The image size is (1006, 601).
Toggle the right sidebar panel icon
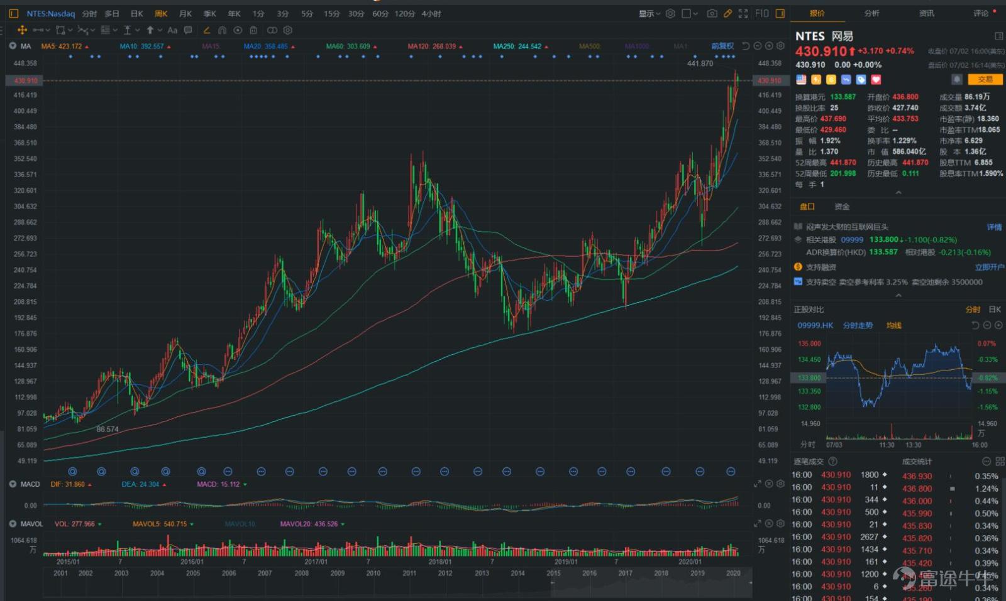[x=780, y=13]
